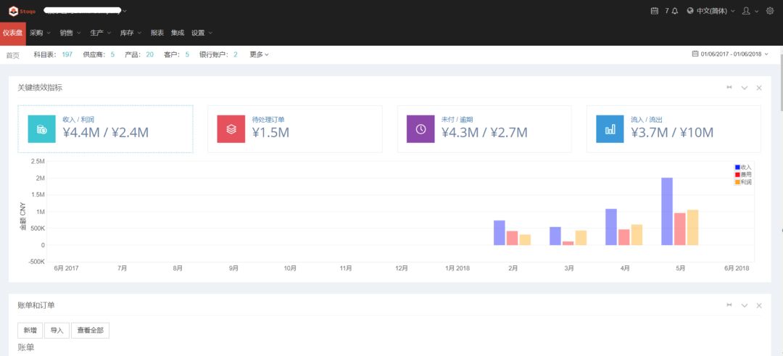Open the calendar icon in the top bar
The image size is (783, 356).
click(654, 11)
